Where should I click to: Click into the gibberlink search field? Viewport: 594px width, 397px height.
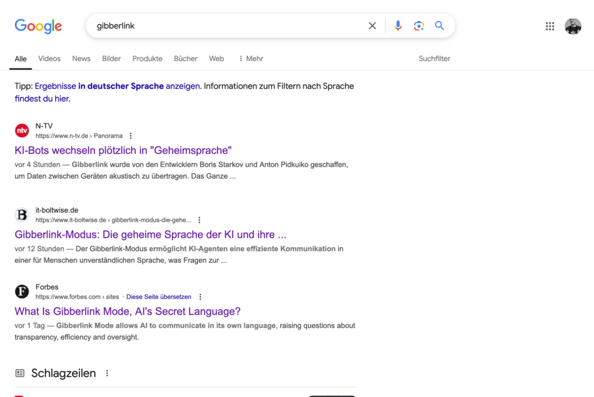tap(227, 26)
